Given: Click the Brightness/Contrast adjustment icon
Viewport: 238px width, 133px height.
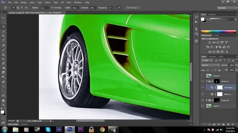Looking at the screenshot, I should [x=209, y=42].
